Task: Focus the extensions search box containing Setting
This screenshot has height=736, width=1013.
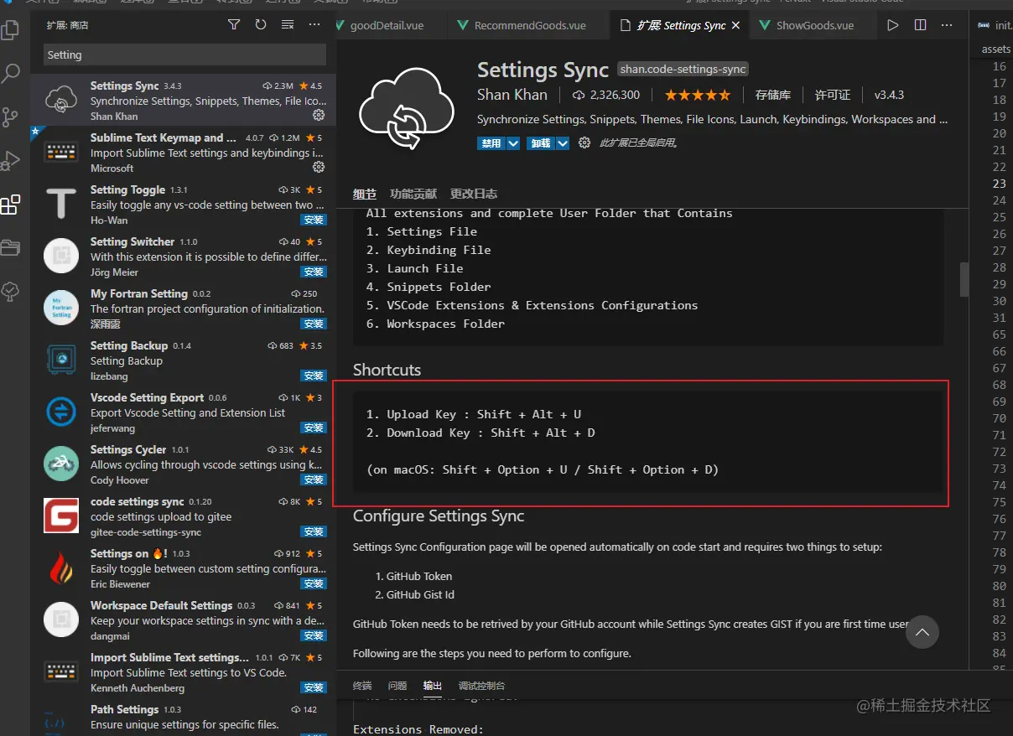Action: point(184,54)
